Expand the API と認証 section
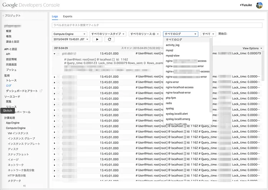Screen dimensions: 268x190 (11, 49)
